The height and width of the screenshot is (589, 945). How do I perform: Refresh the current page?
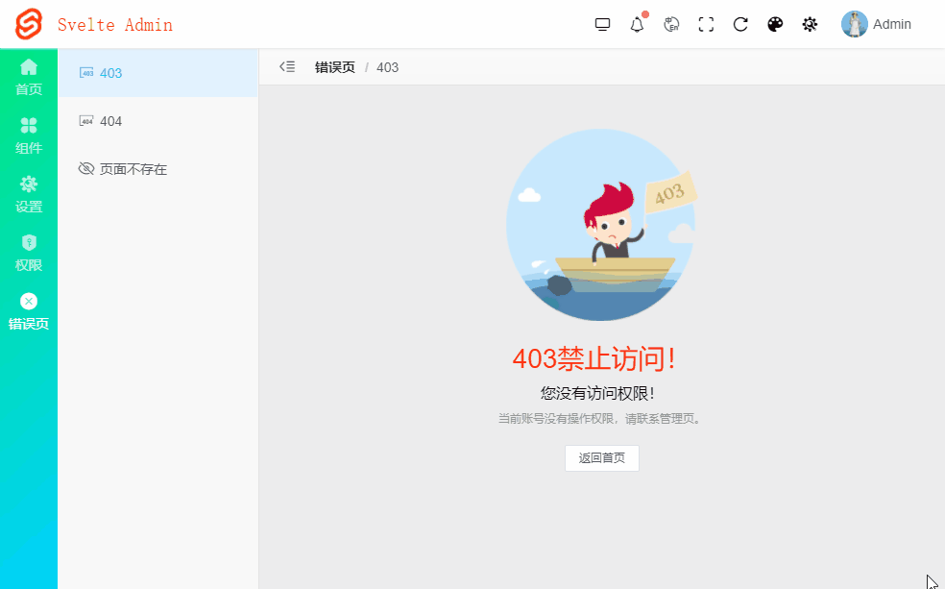tap(740, 24)
